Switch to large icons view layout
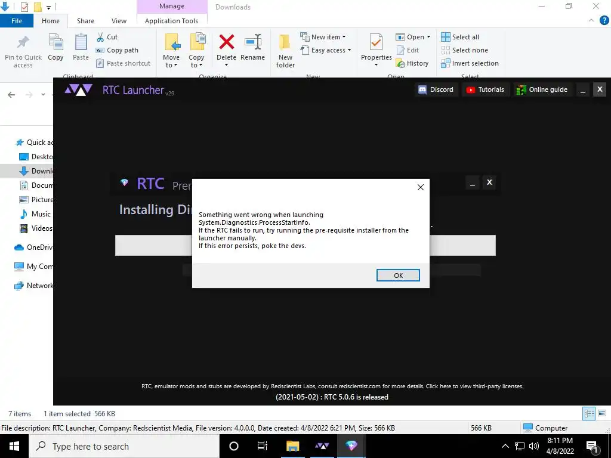This screenshot has width=611, height=458. [602, 413]
